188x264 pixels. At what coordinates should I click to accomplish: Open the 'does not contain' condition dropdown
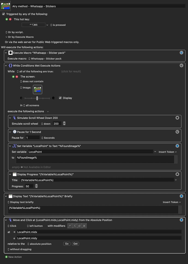[x=32, y=81]
